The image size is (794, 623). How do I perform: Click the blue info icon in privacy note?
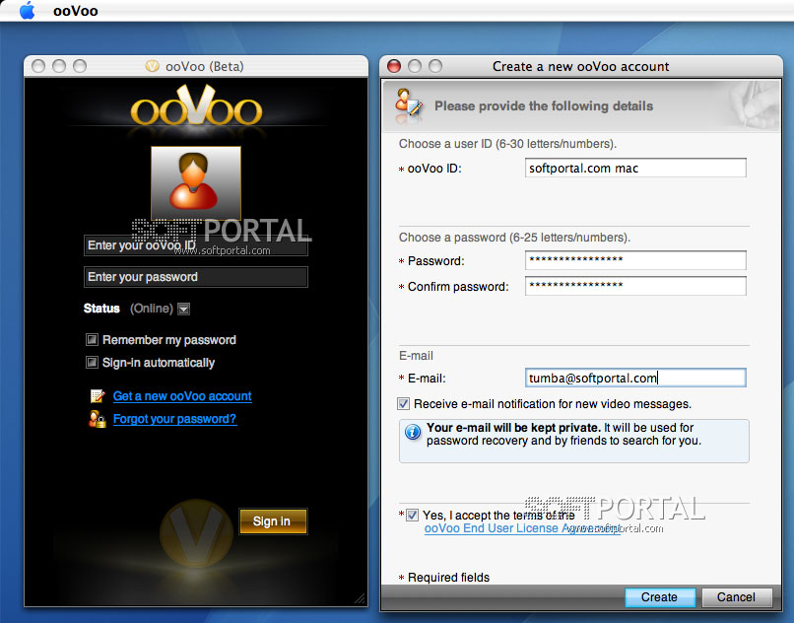coord(413,433)
